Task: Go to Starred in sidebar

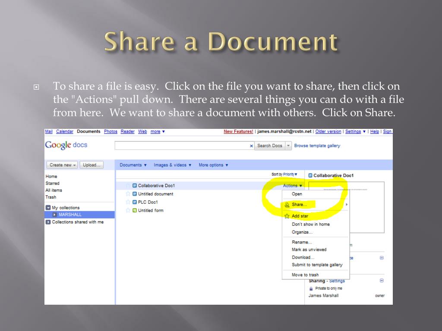Action: (x=52, y=183)
